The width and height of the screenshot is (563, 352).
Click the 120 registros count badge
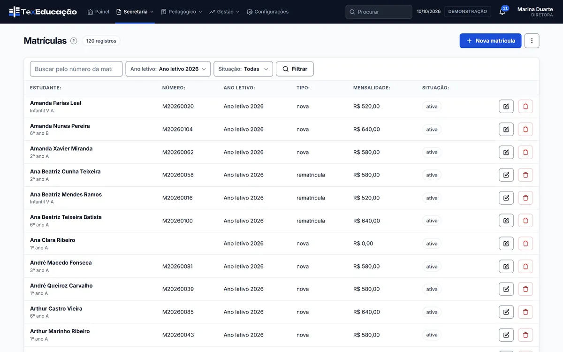101,41
